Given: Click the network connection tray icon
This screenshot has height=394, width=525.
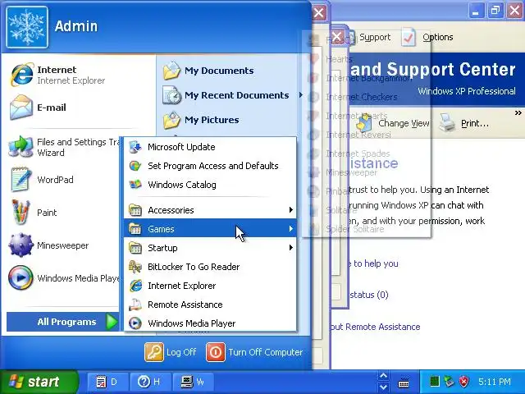Looking at the screenshot, I should click(449, 381).
